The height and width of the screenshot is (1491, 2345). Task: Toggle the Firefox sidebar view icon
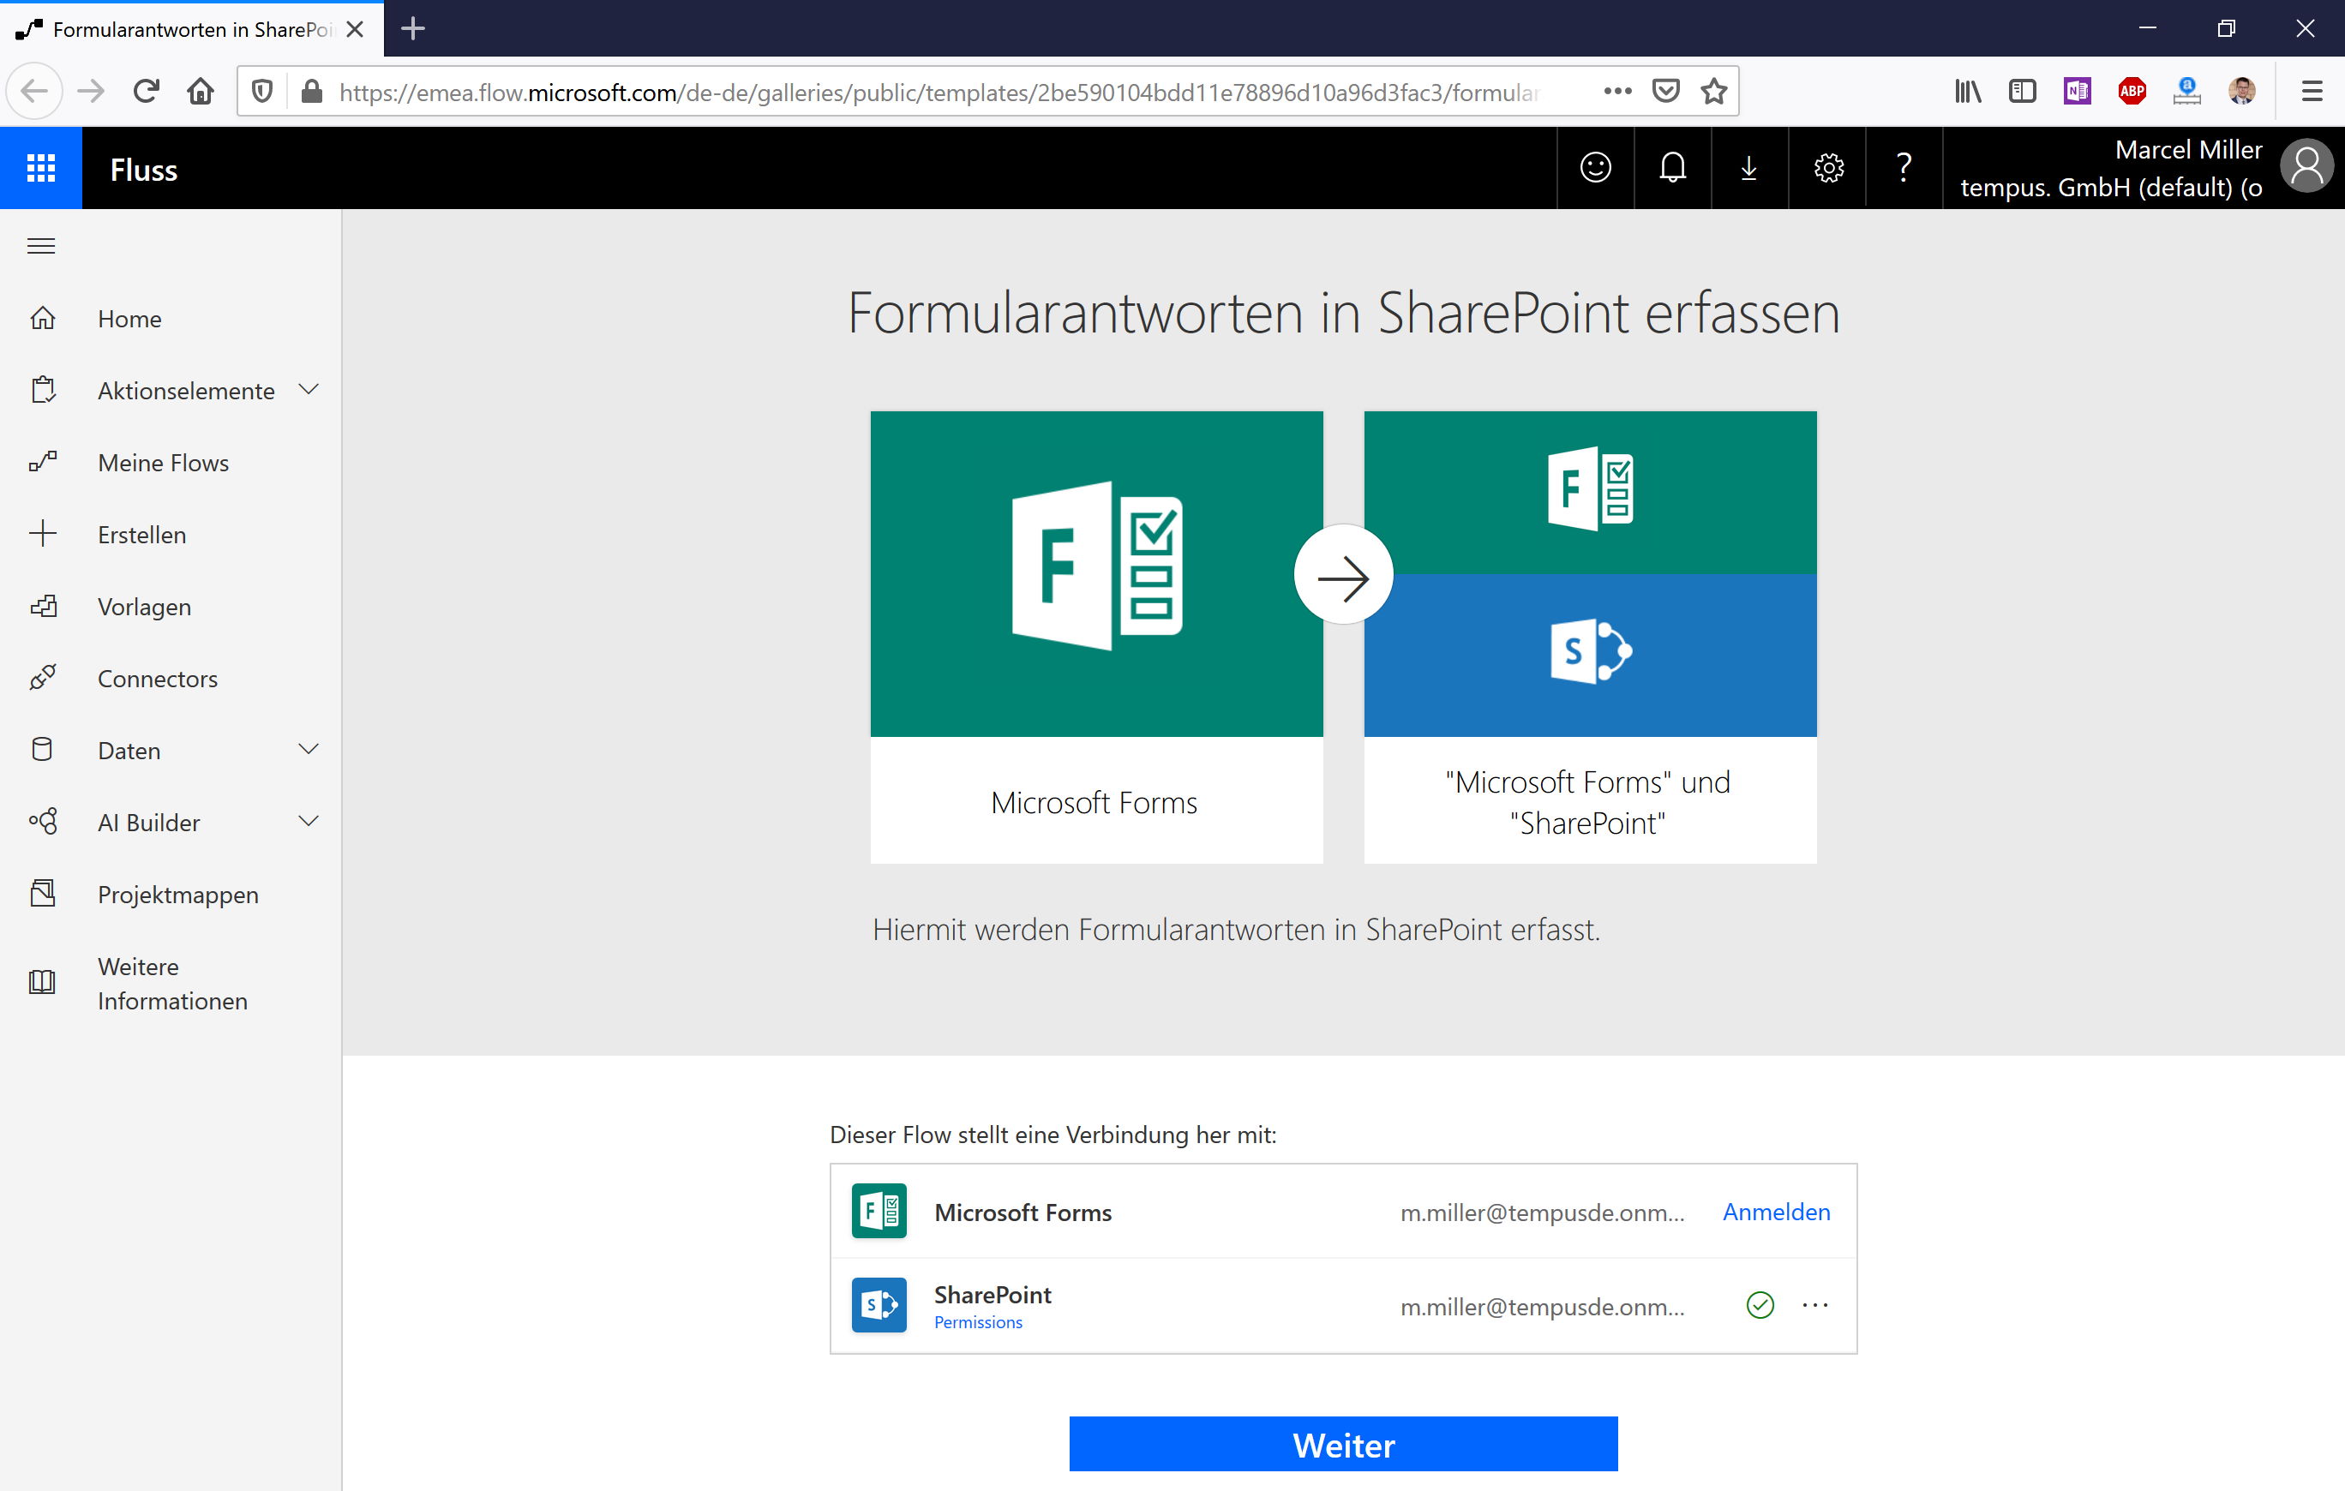[2023, 92]
